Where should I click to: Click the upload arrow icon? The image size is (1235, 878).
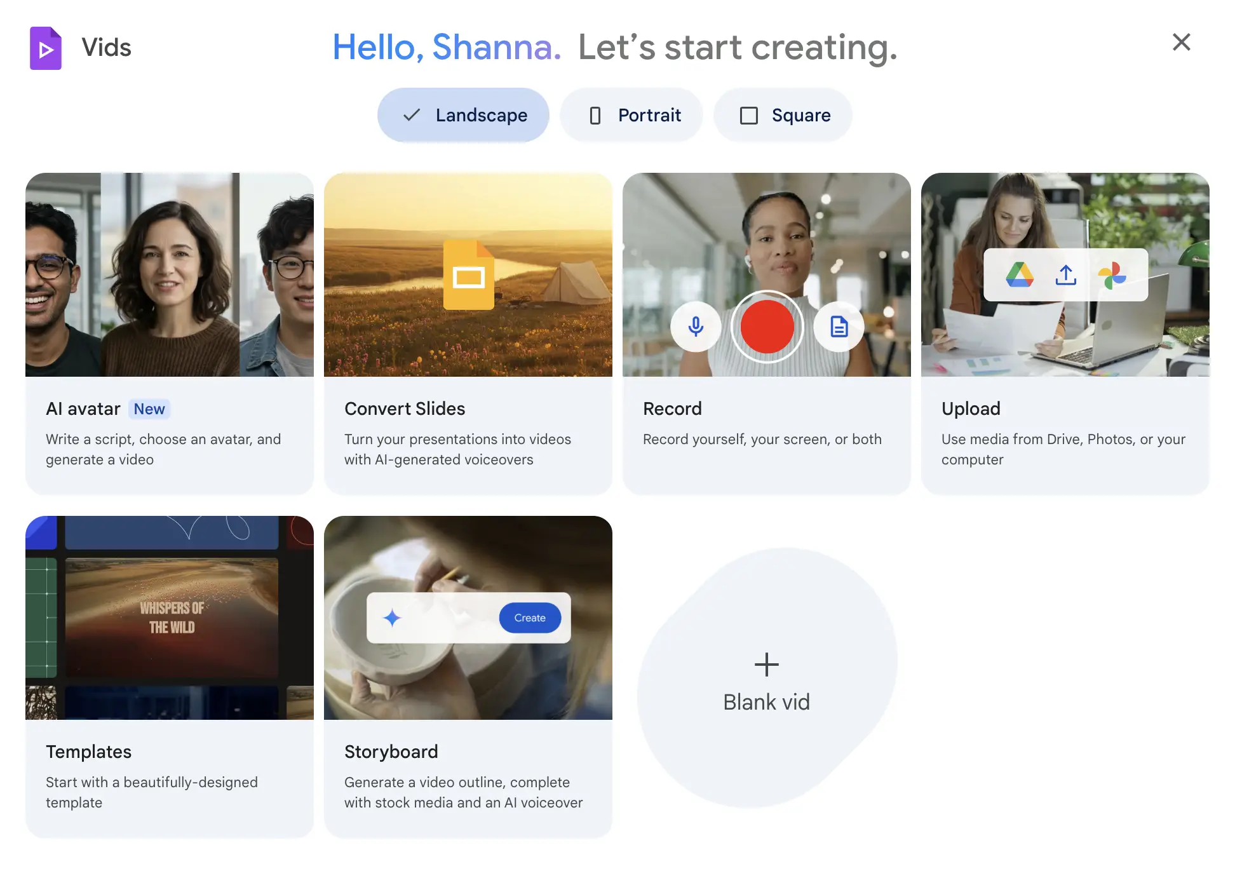(1066, 274)
